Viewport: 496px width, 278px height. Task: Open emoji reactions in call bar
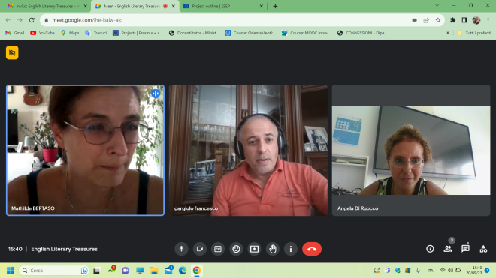coord(236,249)
